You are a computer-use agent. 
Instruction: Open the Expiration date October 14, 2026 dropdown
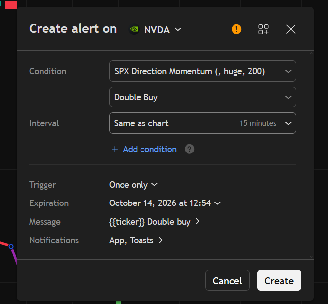click(165, 203)
